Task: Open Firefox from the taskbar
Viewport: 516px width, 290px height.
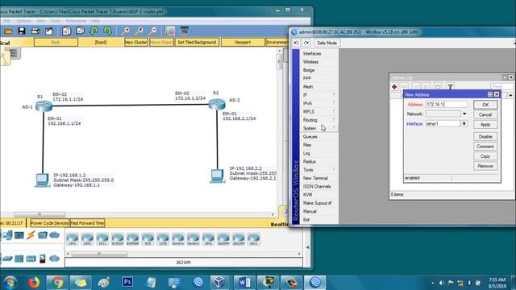Action: coord(34,283)
